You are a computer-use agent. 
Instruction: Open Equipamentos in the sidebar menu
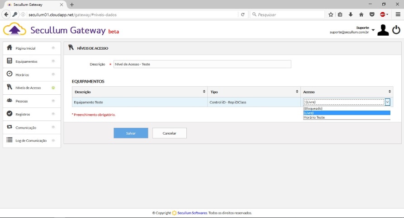[27, 61]
